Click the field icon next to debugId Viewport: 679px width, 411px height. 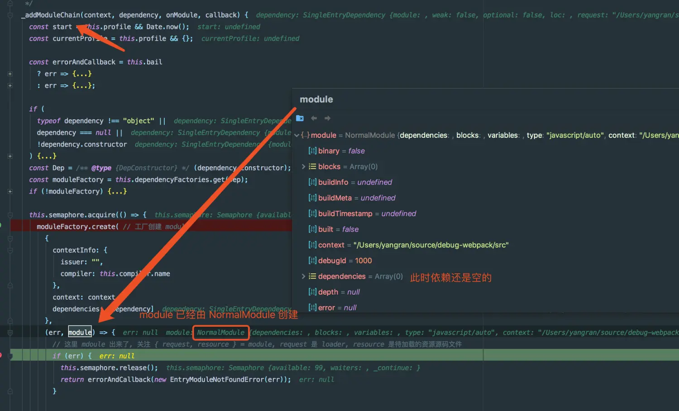312,261
